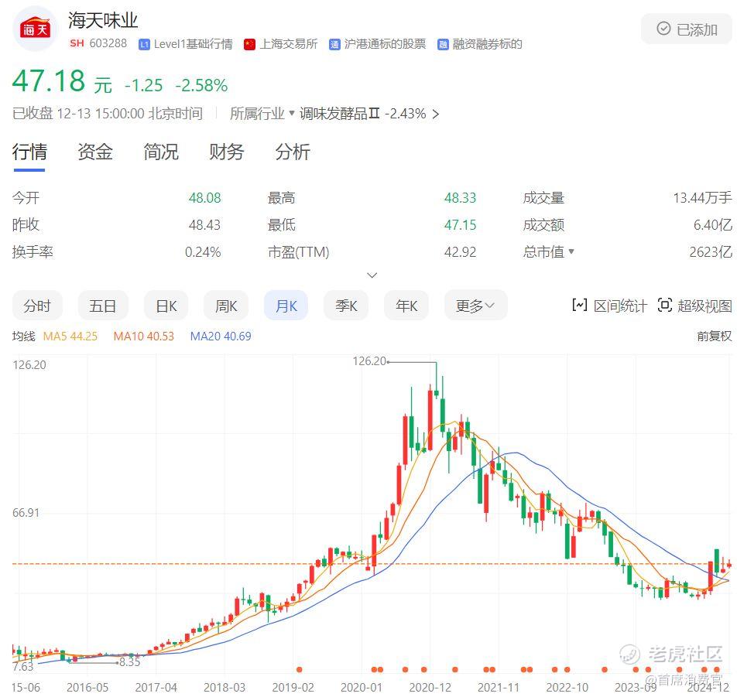Switch to the 行情 tab

(29, 152)
